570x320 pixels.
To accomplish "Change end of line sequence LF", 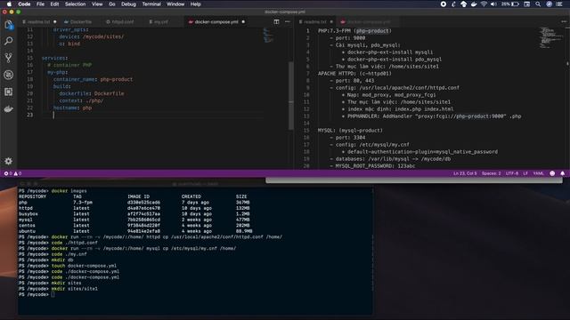I will click(525, 173).
